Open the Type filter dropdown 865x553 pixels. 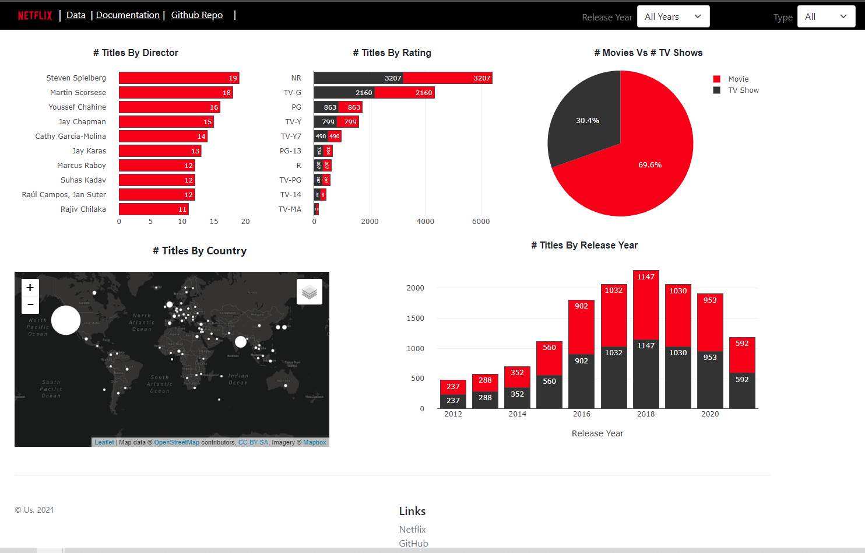pyautogui.click(x=826, y=16)
